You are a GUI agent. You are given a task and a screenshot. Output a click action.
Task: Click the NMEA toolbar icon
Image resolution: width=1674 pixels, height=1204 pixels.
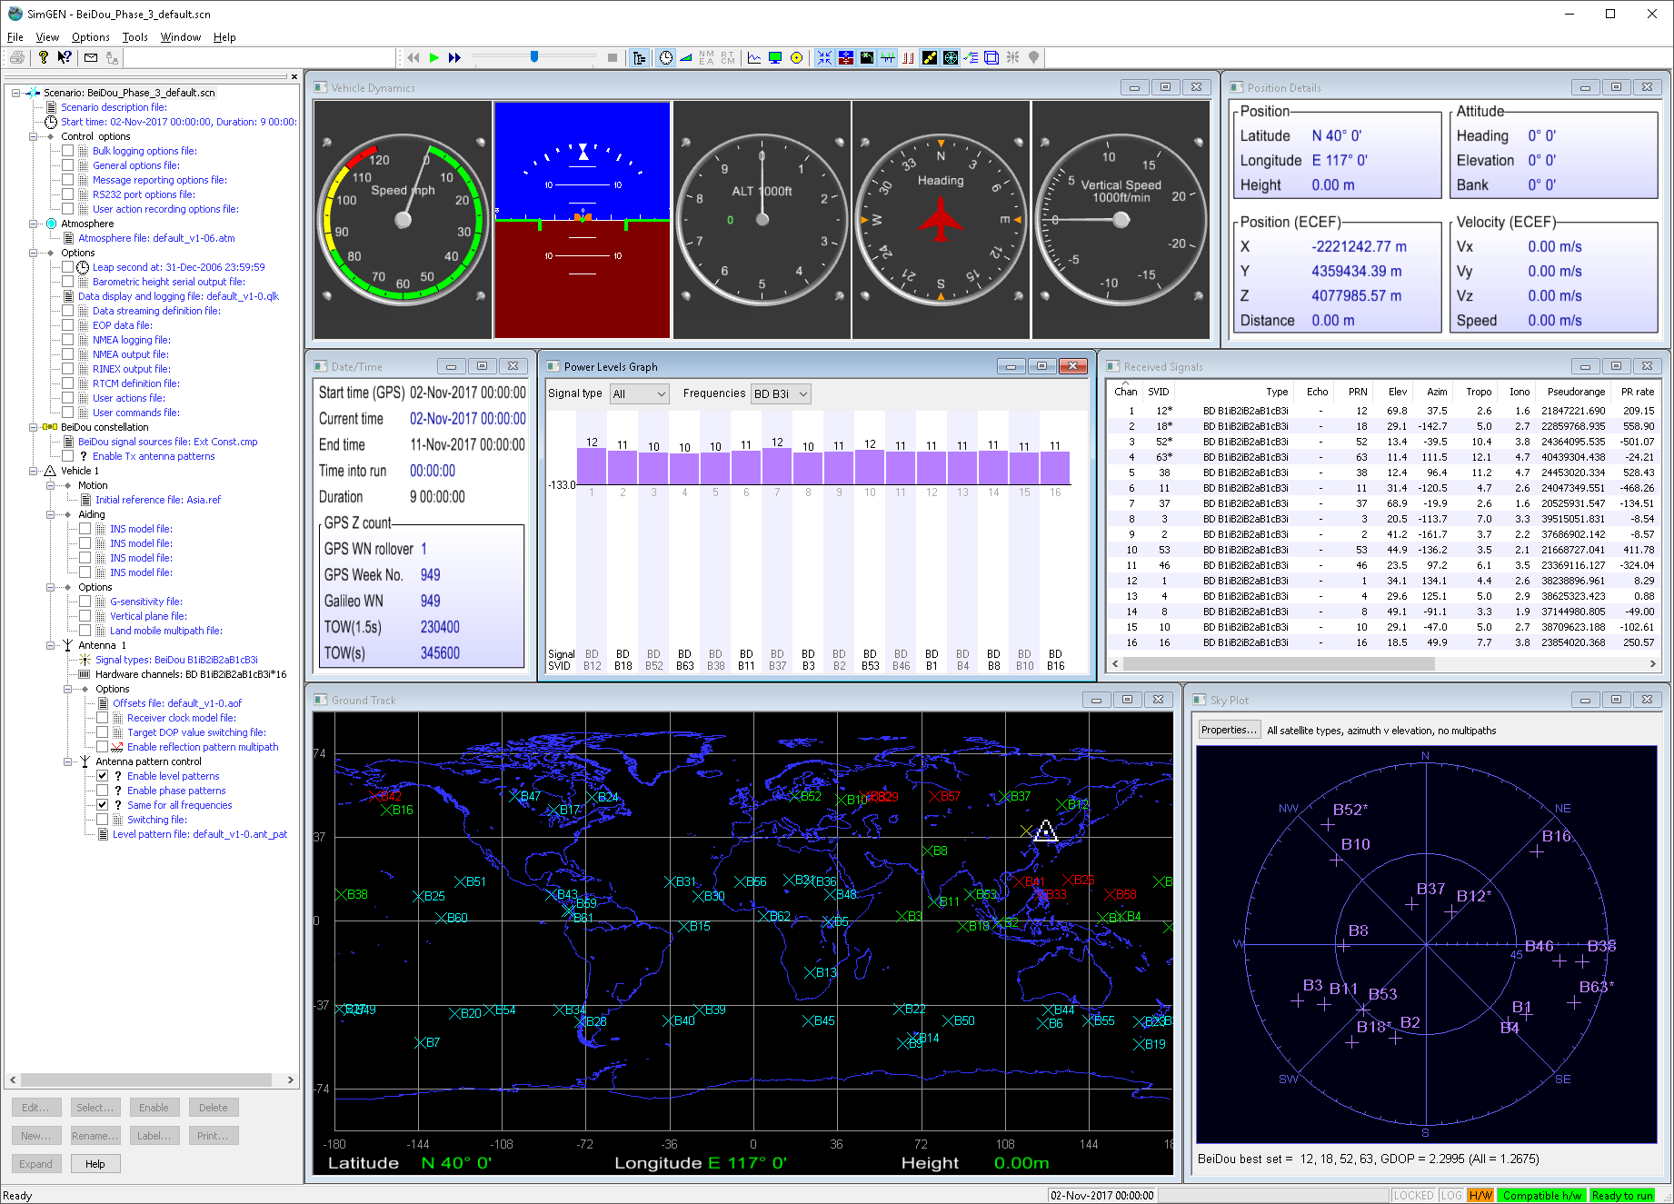707,57
